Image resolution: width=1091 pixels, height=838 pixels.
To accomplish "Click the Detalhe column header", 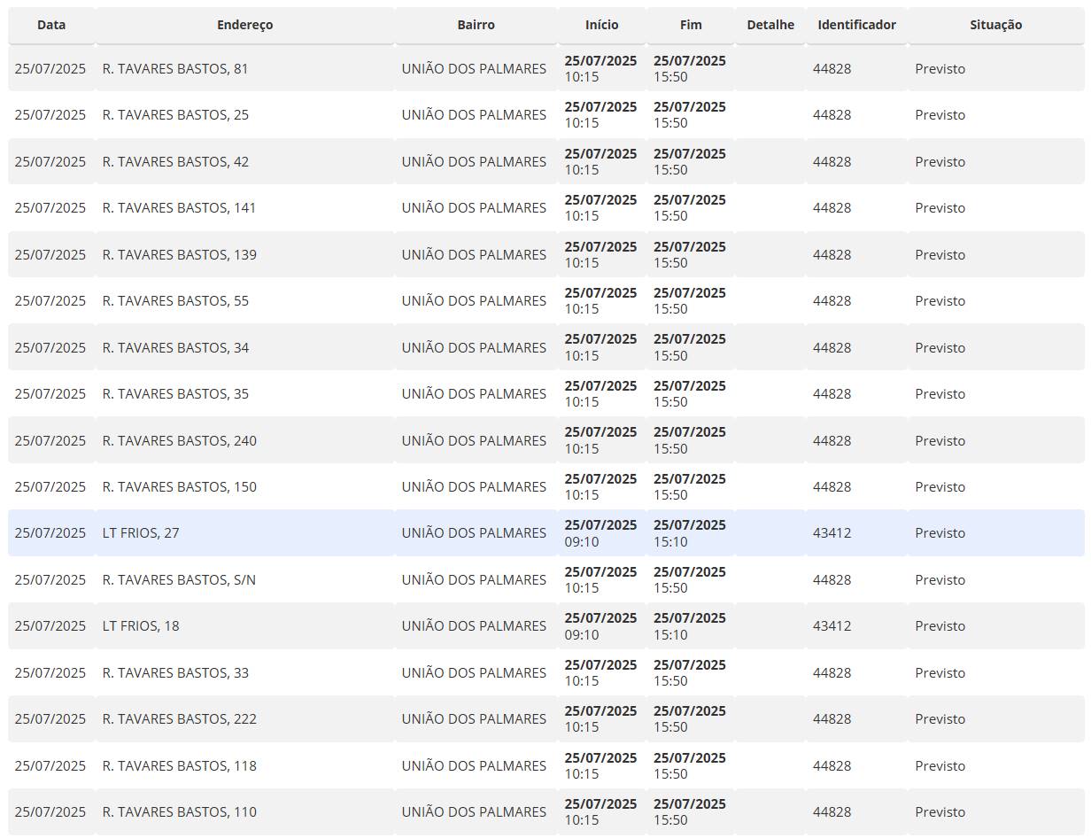I will pyautogui.click(x=770, y=25).
